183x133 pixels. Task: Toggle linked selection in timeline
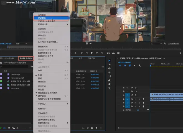point(130,66)
